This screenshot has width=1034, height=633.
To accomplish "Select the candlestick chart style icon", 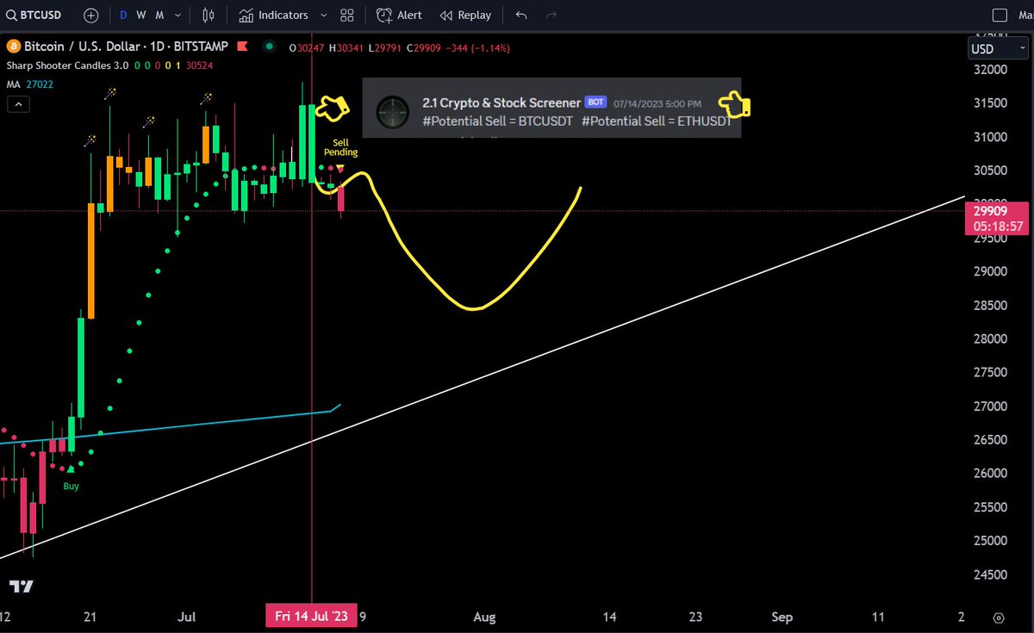I will pyautogui.click(x=207, y=15).
